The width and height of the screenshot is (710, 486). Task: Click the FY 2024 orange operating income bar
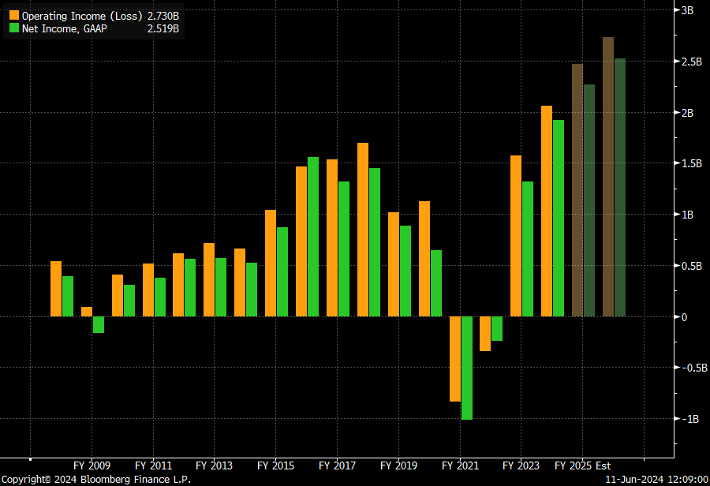coord(547,211)
